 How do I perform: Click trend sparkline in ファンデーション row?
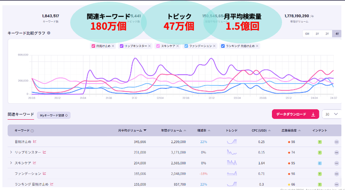pos(232,174)
